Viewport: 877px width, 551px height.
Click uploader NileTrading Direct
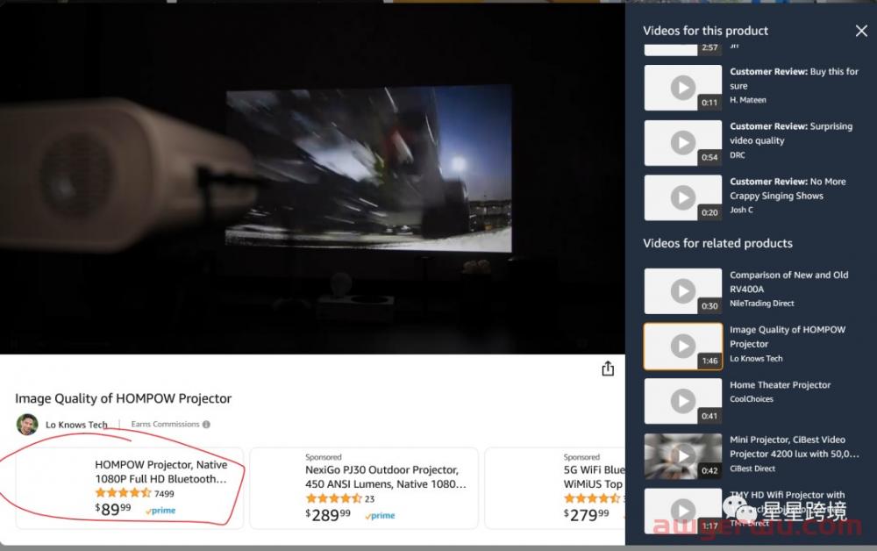[x=762, y=304]
